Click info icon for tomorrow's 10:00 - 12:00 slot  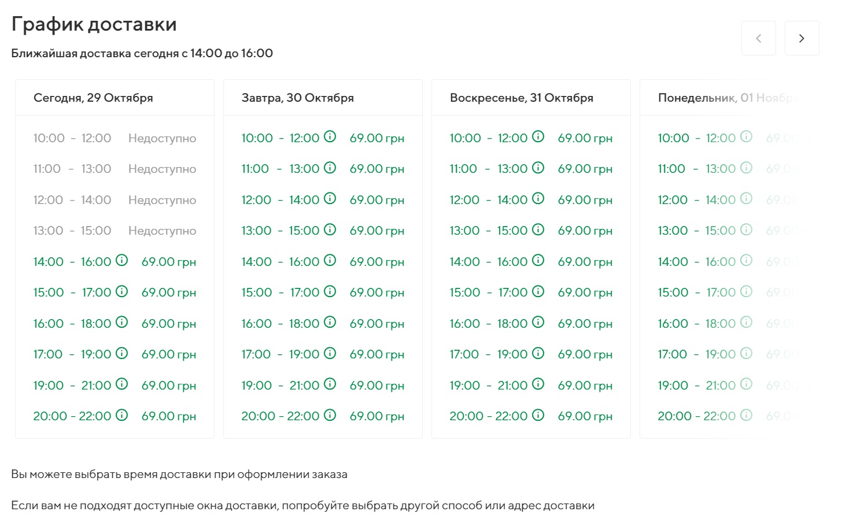(330, 136)
